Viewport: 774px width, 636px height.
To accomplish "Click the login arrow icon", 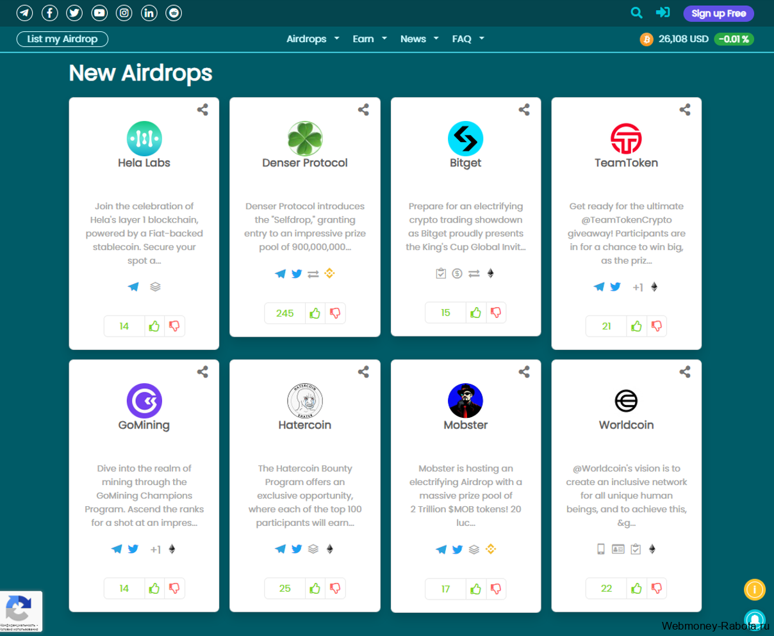I will click(663, 12).
